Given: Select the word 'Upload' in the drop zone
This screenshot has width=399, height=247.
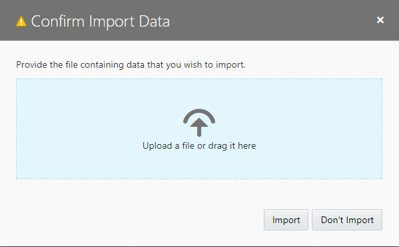Looking at the screenshot, I should [x=157, y=146].
